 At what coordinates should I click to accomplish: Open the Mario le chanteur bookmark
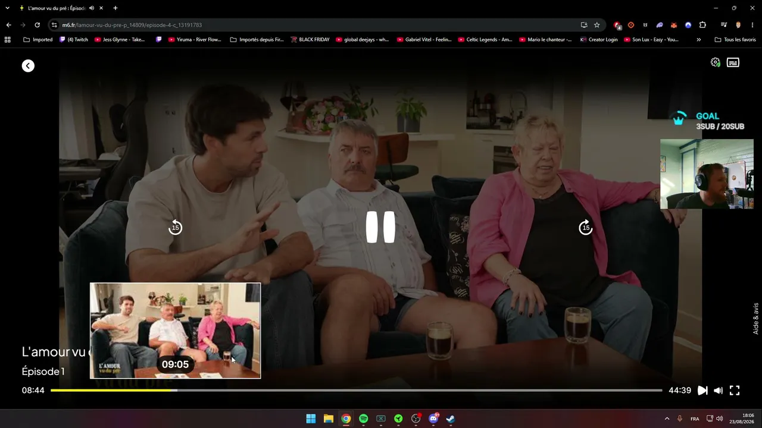pyautogui.click(x=546, y=40)
